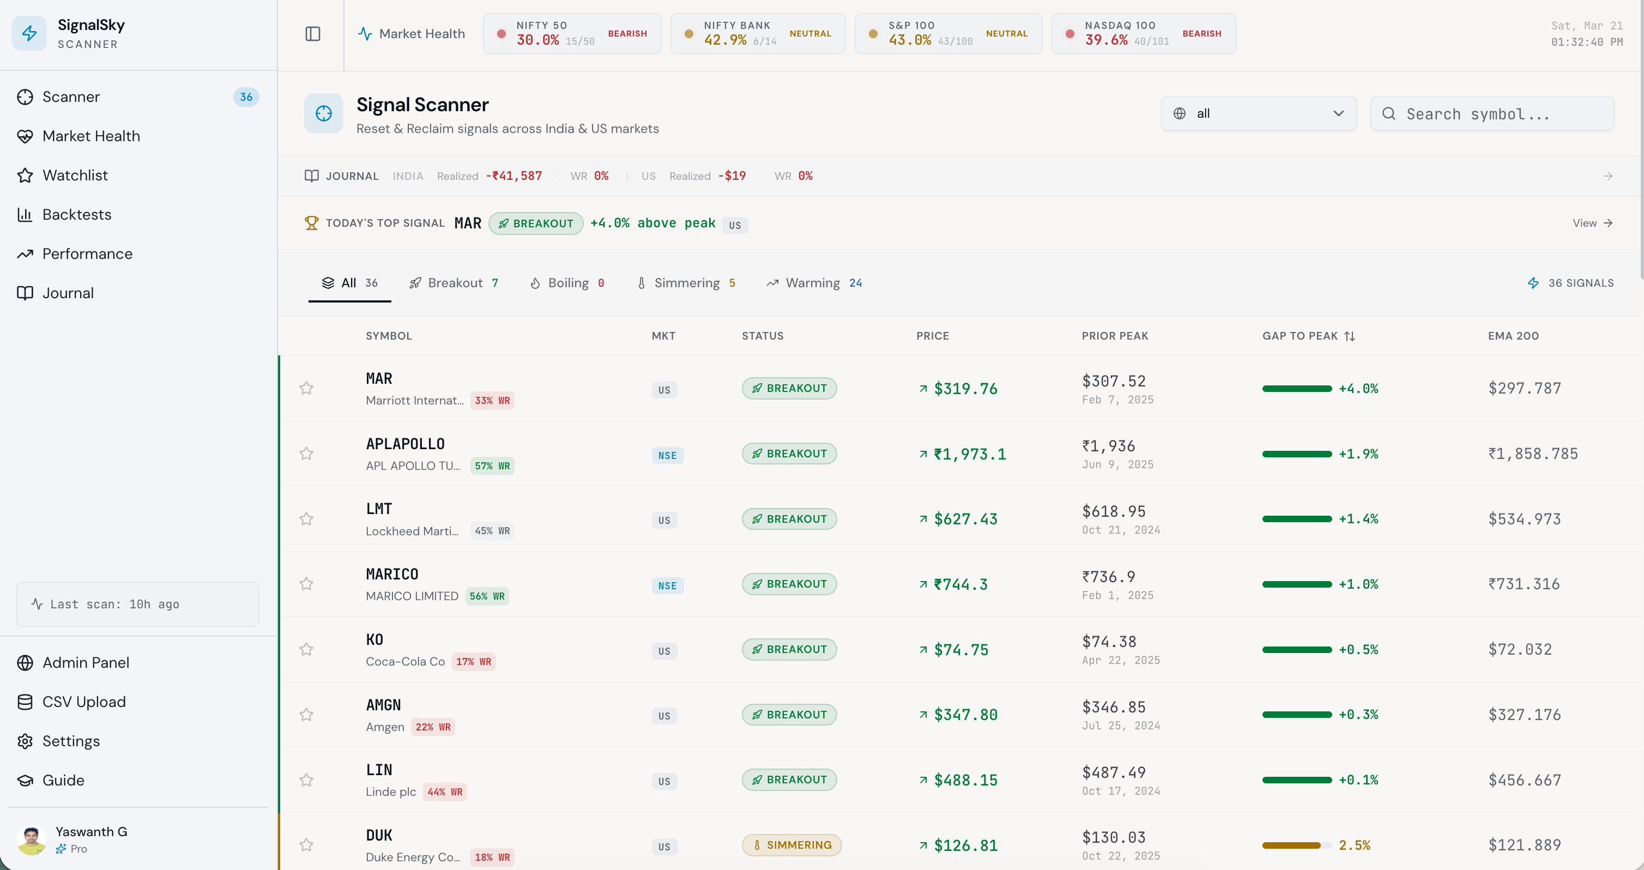Screen dimensions: 1644x870
Task: Open the market filter dropdown showing all
Action: pyautogui.click(x=1259, y=113)
